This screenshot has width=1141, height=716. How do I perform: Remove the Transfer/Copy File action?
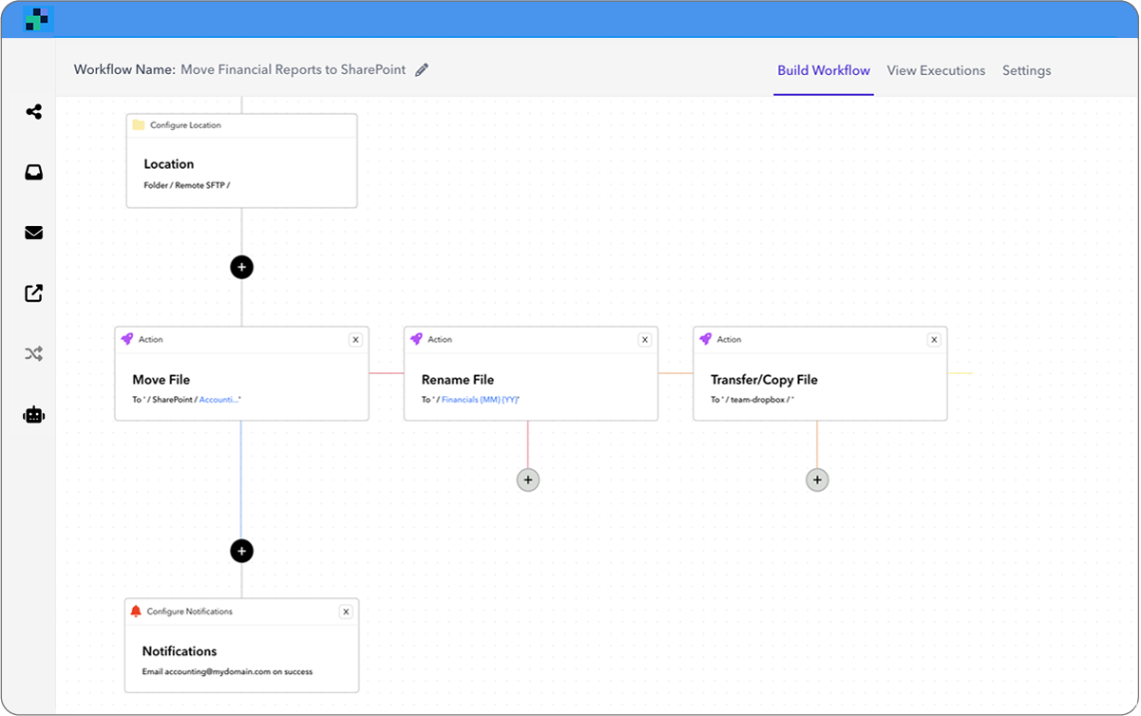click(x=934, y=339)
